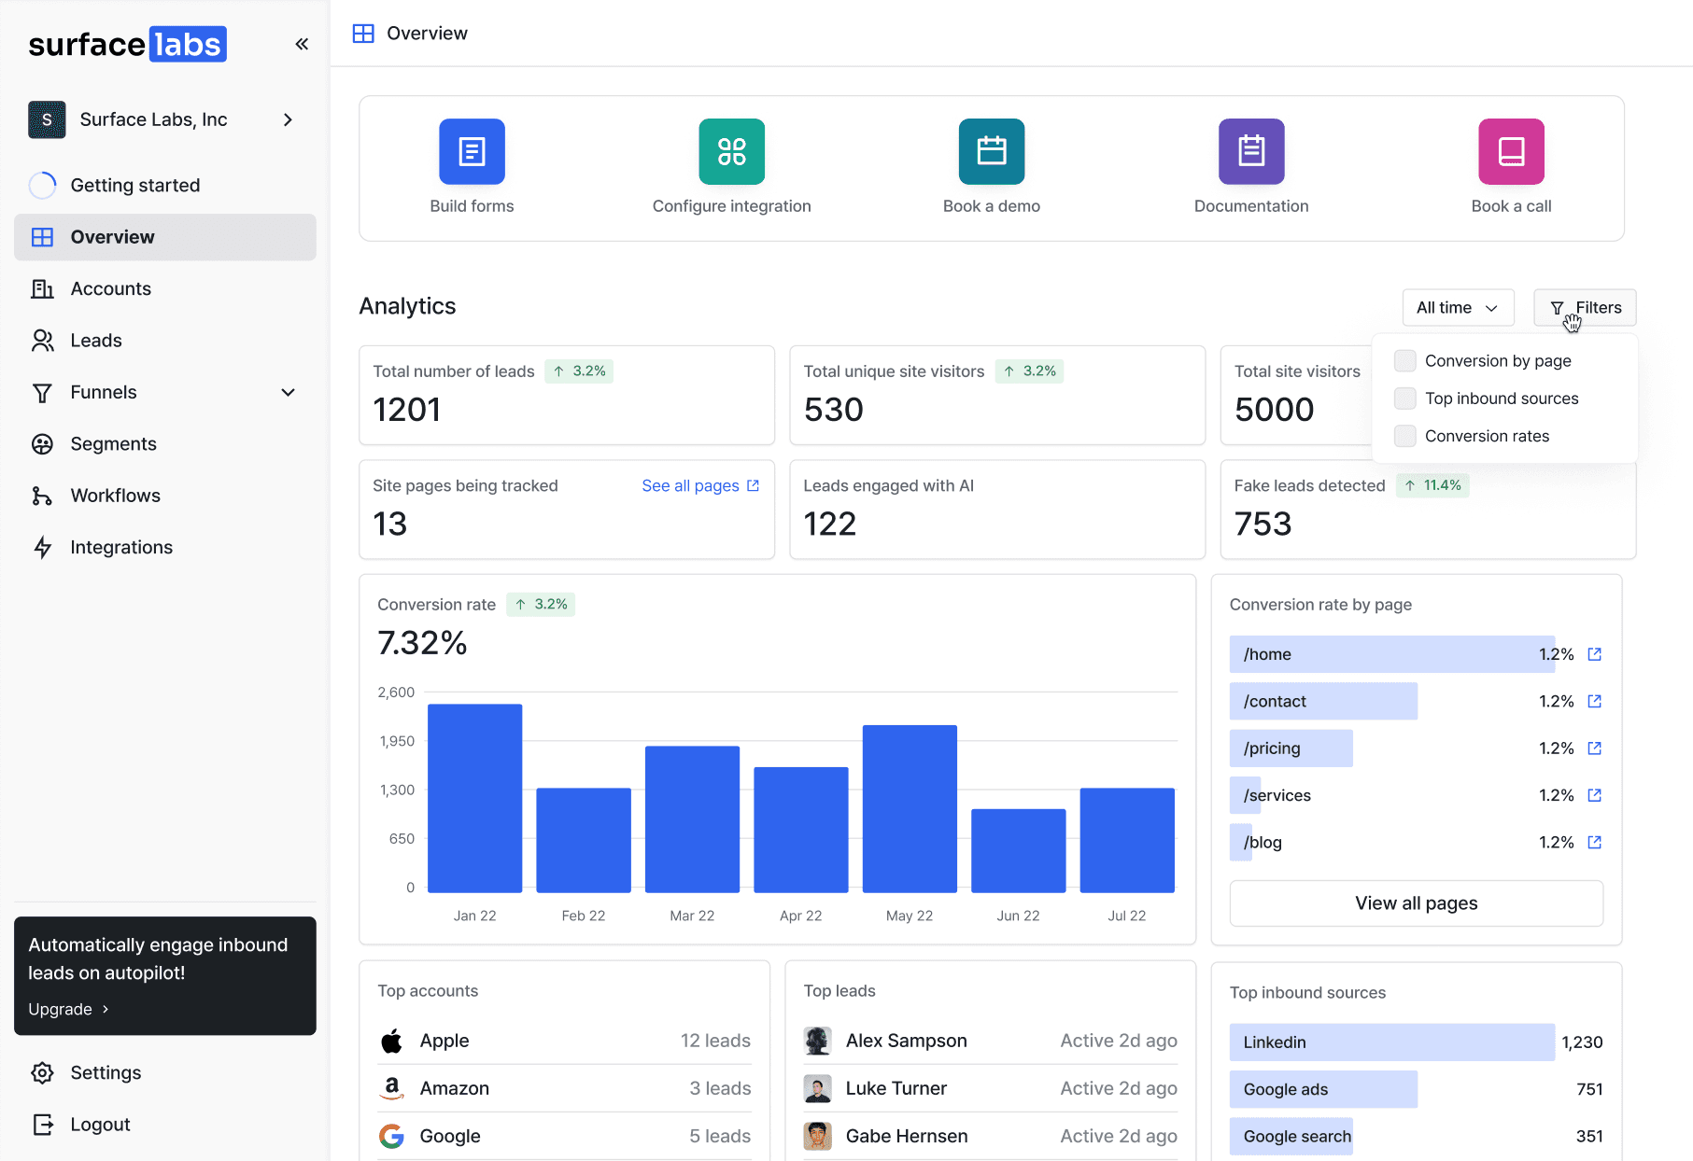This screenshot has height=1161, width=1693.
Task: Click the Surface Labs logo
Action: pyautogui.click(x=128, y=44)
